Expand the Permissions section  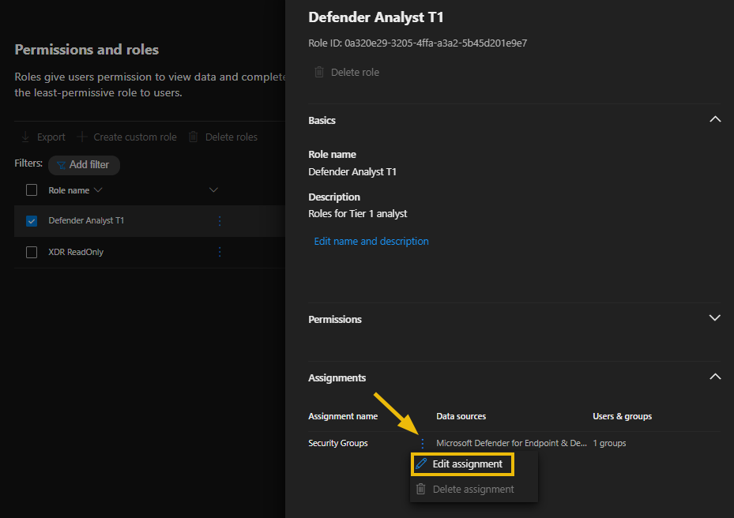click(x=715, y=317)
